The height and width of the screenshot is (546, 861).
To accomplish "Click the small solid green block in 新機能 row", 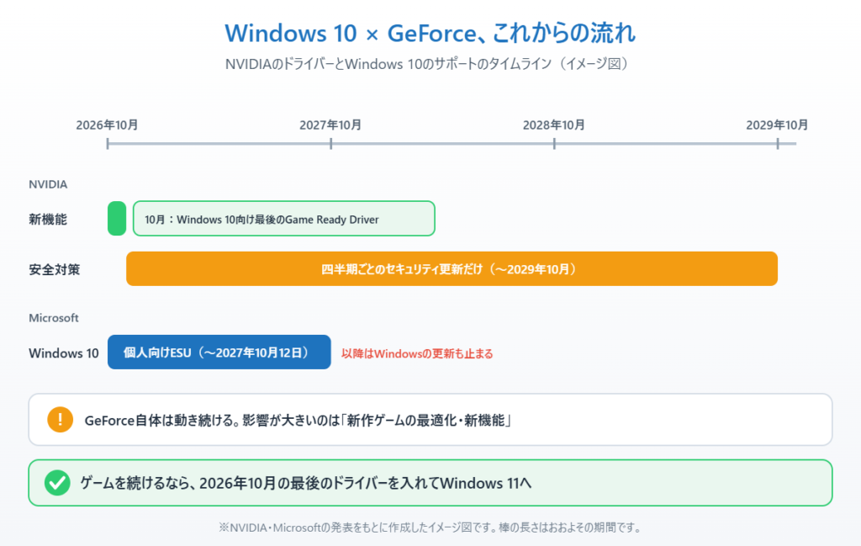I will (x=116, y=218).
